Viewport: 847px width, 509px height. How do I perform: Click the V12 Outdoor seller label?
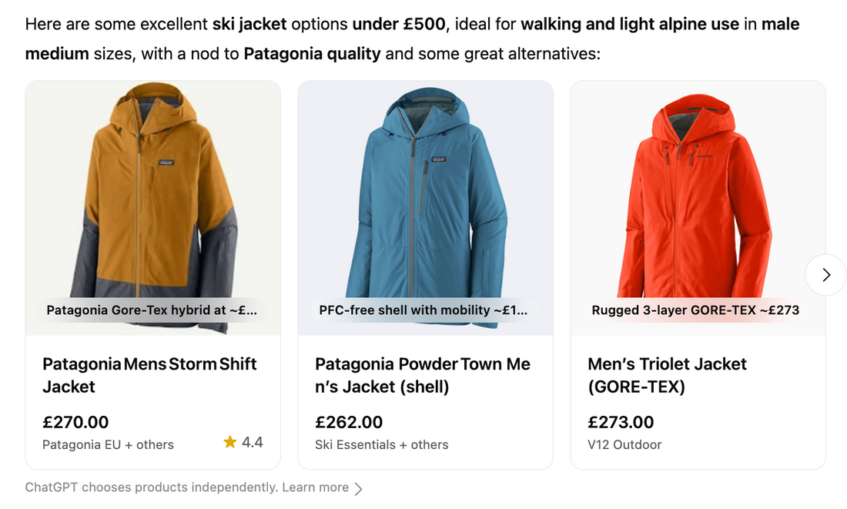click(624, 445)
